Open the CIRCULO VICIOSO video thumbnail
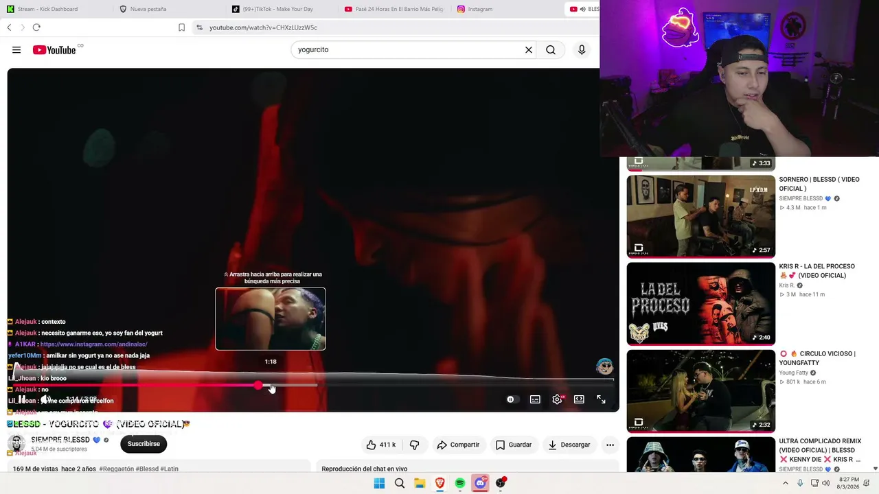 pos(701,391)
